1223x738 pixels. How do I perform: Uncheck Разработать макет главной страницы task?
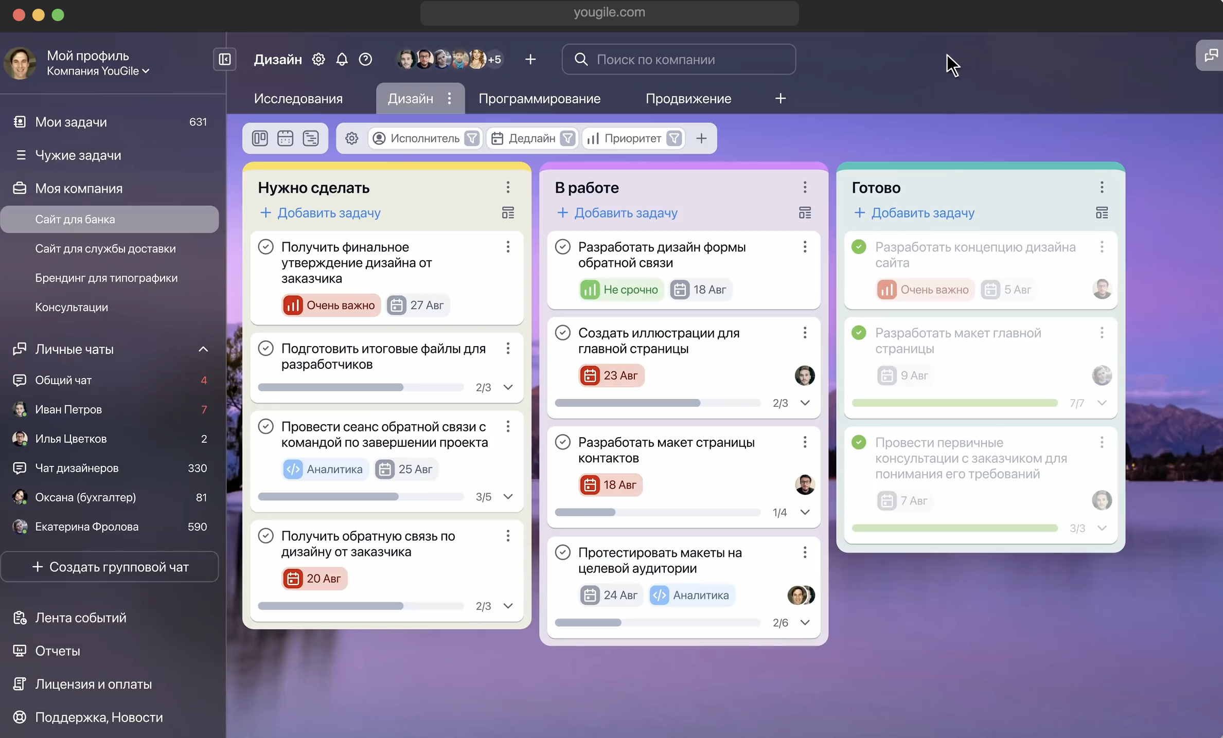point(859,333)
